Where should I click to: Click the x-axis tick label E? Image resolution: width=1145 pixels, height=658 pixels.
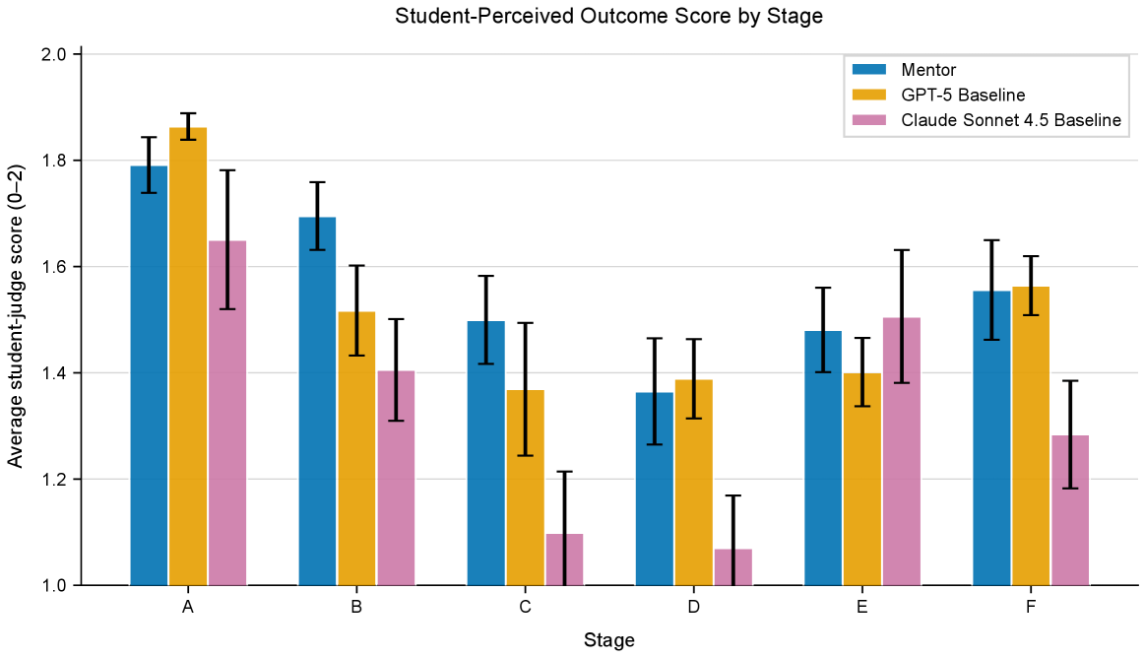point(862,607)
